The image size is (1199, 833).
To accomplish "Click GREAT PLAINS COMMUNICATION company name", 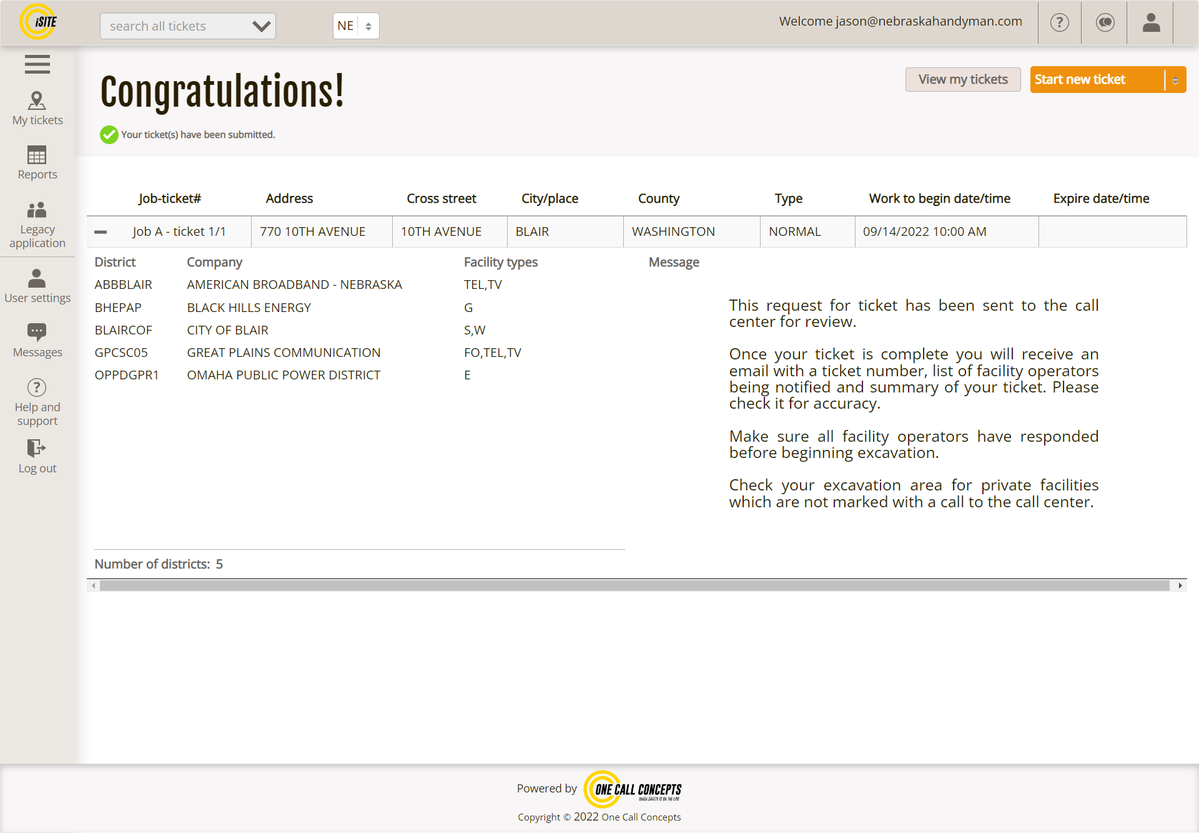I will pyautogui.click(x=284, y=353).
